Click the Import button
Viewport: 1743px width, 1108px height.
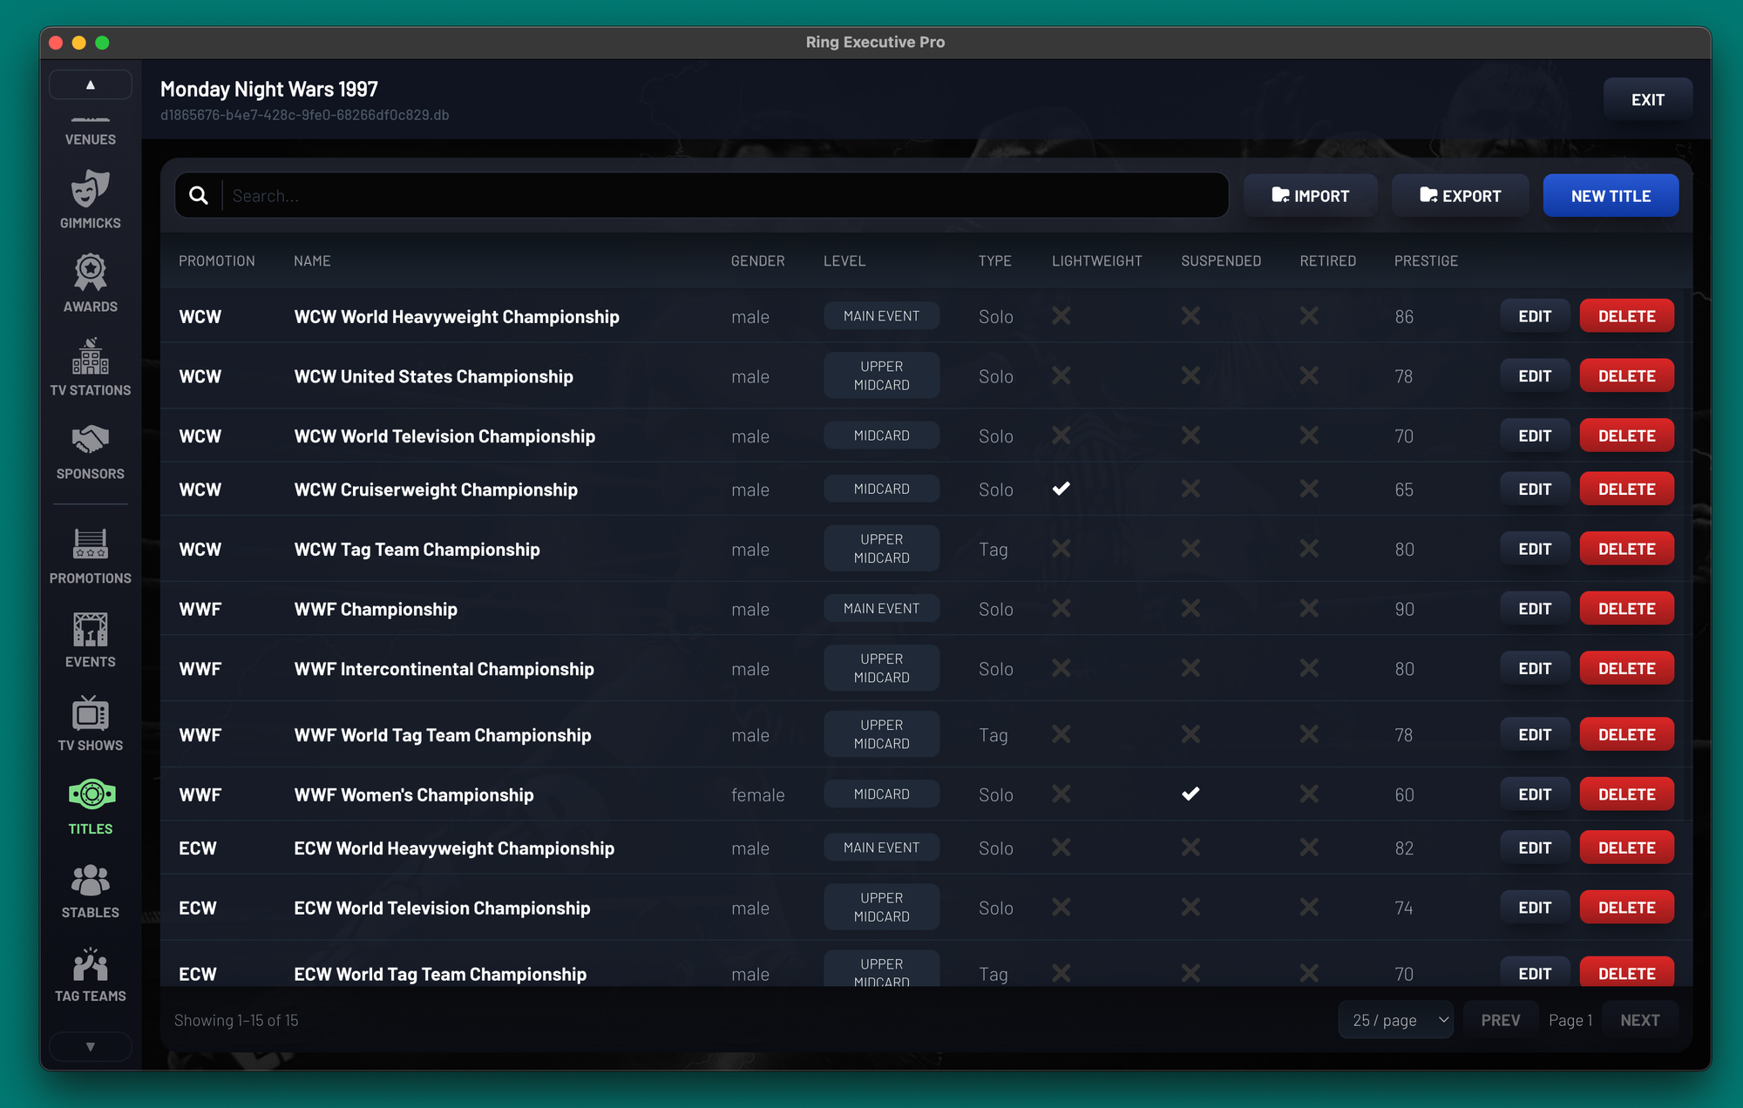(1311, 196)
